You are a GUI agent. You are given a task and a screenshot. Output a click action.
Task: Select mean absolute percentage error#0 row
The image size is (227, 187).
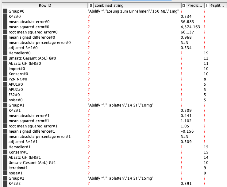tap(40, 43)
